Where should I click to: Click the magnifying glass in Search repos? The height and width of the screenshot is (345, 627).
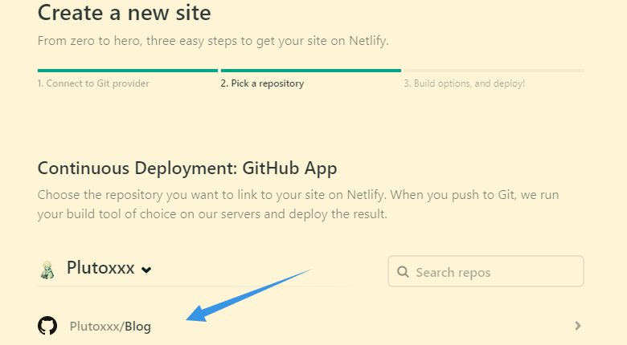pyautogui.click(x=403, y=272)
